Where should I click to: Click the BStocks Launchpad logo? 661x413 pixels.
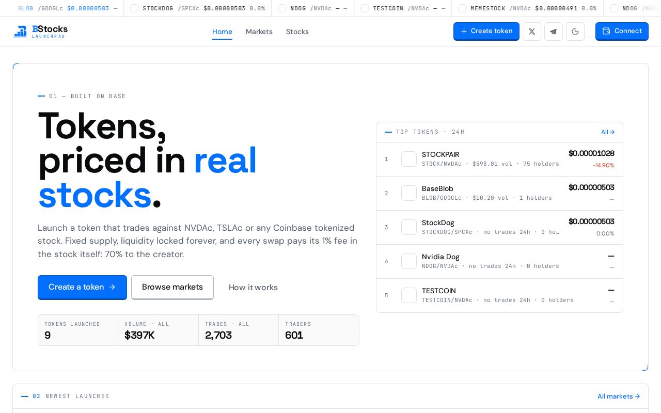[x=40, y=31]
